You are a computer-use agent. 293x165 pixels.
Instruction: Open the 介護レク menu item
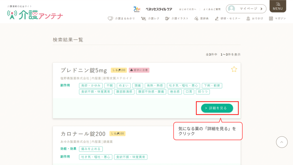(x=150, y=19)
